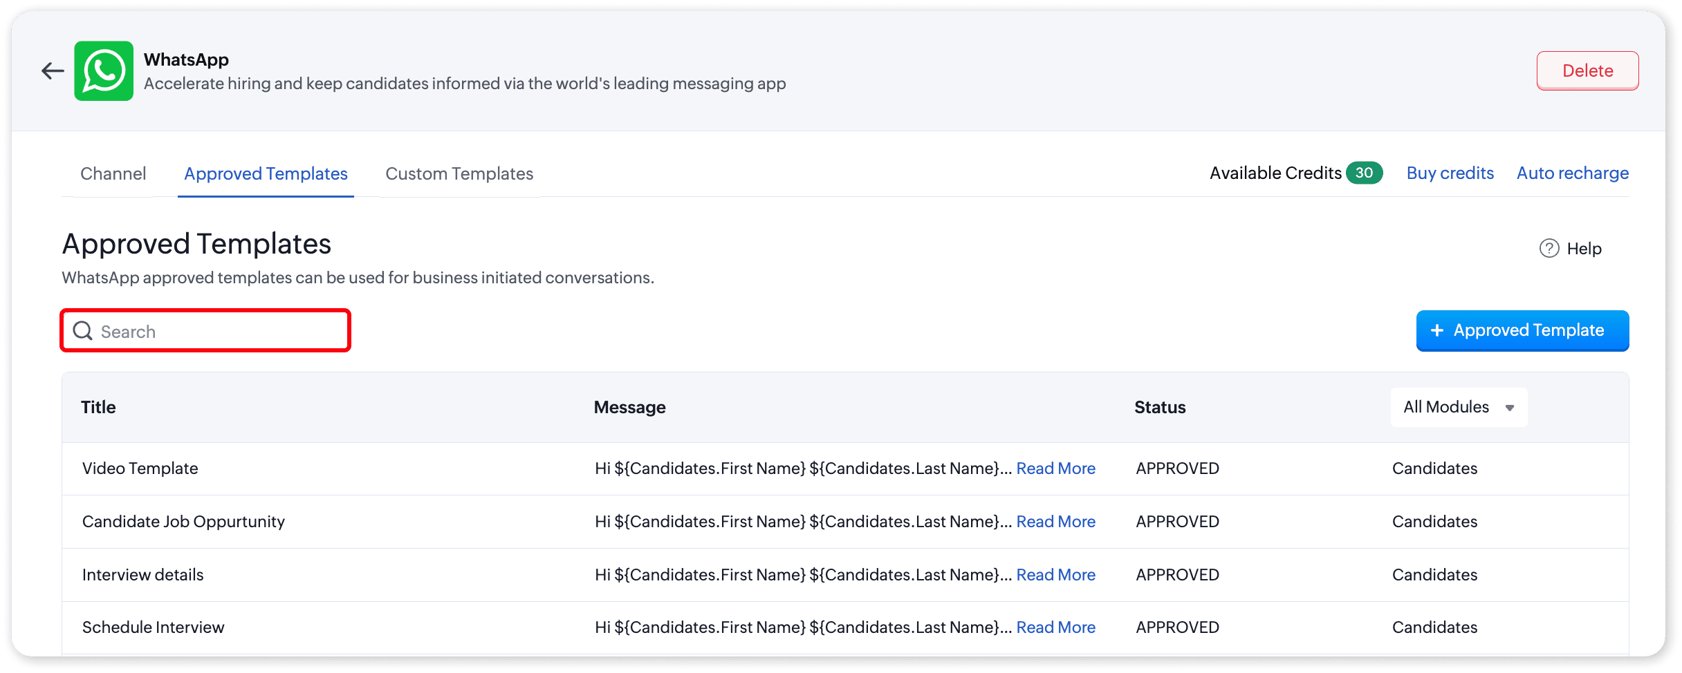
Task: Read More of Candidate Job Oppurtunity message
Action: [1055, 522]
